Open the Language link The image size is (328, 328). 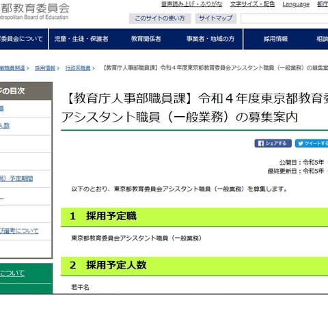(x=296, y=4)
